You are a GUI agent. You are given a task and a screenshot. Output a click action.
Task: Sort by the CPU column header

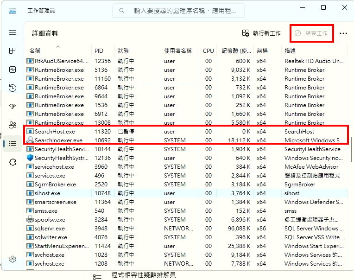point(208,51)
